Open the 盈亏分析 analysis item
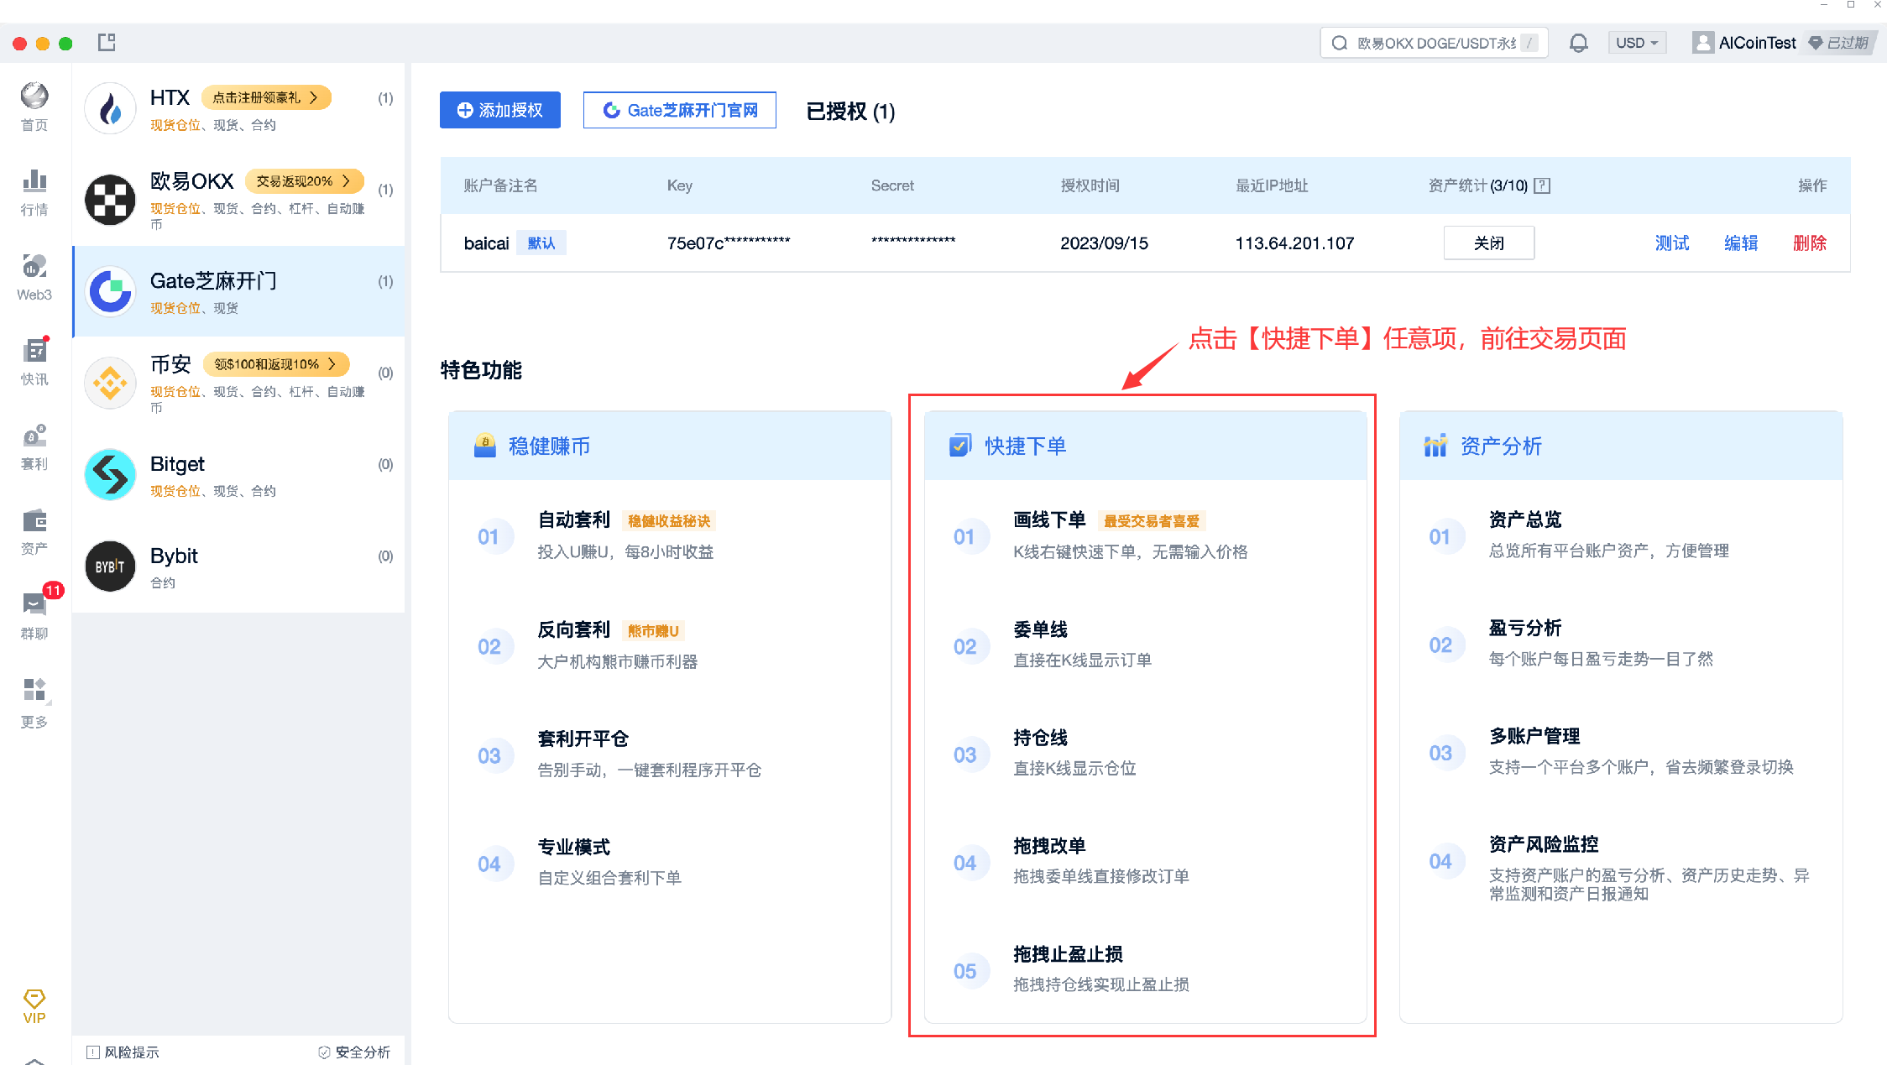 tap(1620, 643)
